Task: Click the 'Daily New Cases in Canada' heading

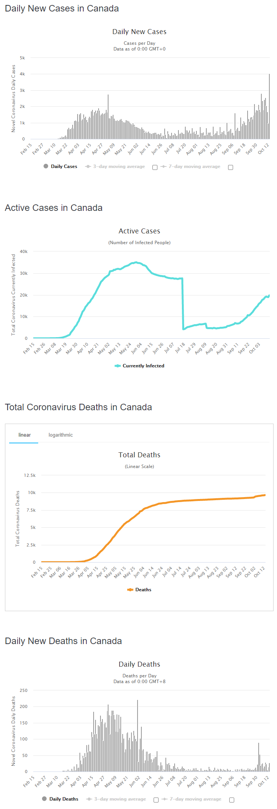Action: coord(62,8)
